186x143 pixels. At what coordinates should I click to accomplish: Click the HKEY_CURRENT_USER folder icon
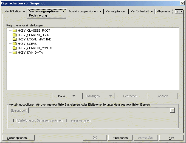pos(15,35)
